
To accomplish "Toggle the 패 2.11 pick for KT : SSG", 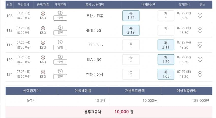I will pos(166,45).
